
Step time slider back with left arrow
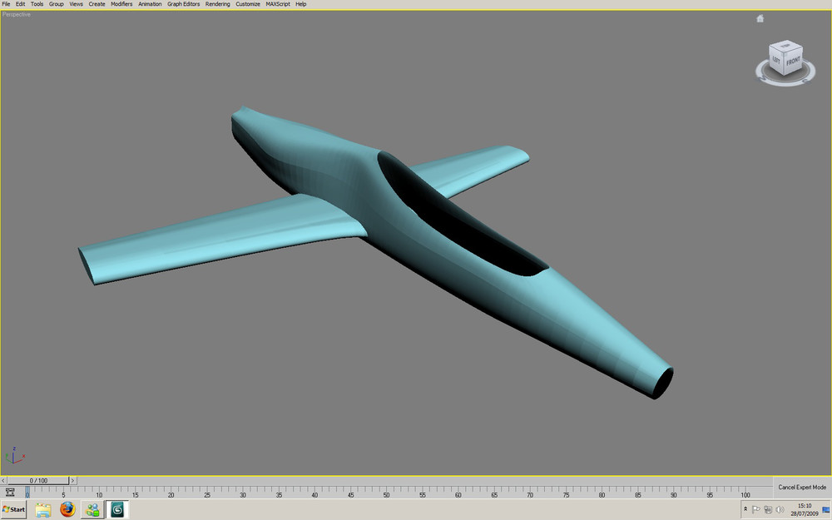click(3, 481)
